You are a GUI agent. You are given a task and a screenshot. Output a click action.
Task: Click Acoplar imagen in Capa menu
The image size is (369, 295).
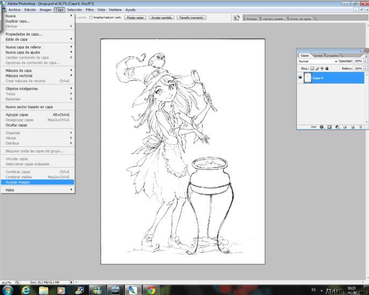point(38,182)
